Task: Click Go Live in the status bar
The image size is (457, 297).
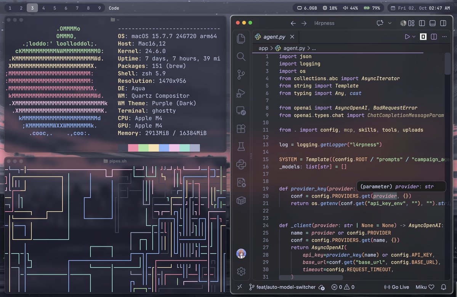Action: [396, 287]
